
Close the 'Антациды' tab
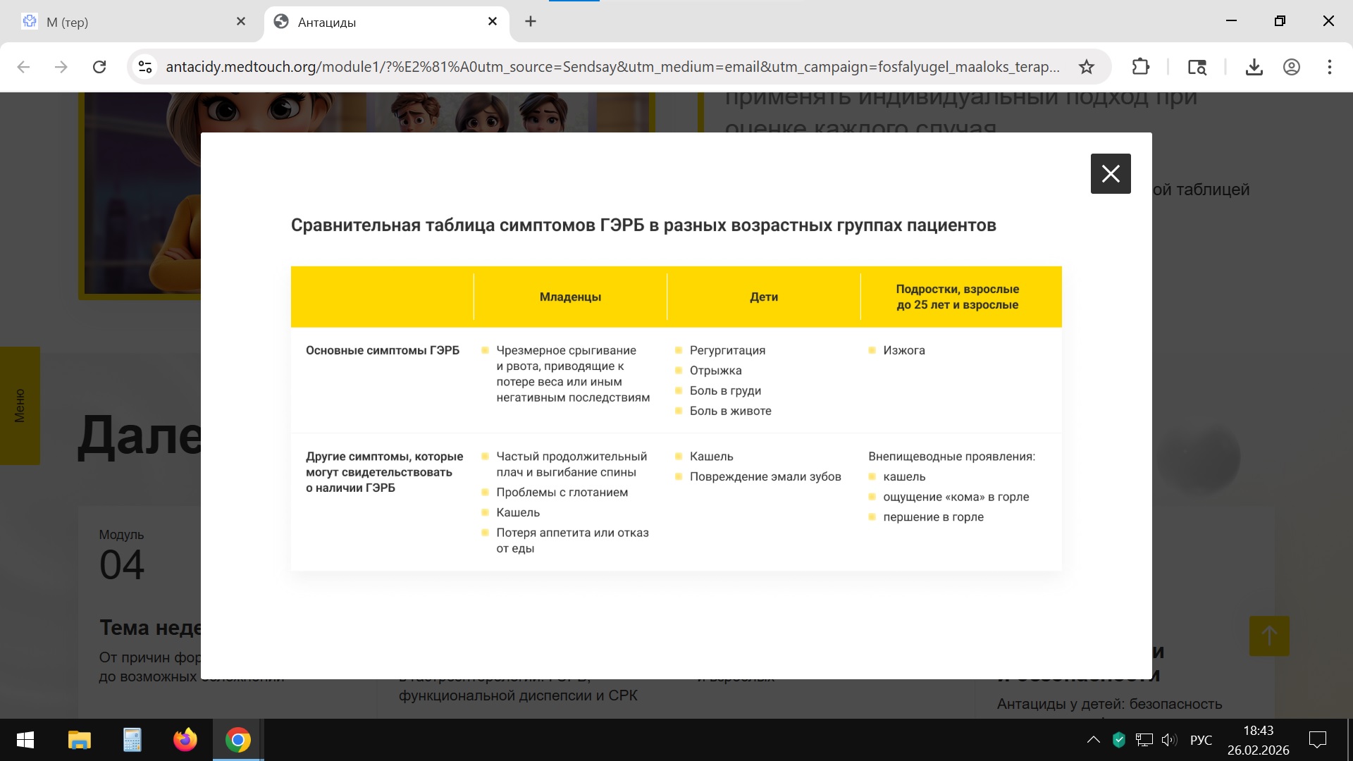tap(493, 22)
